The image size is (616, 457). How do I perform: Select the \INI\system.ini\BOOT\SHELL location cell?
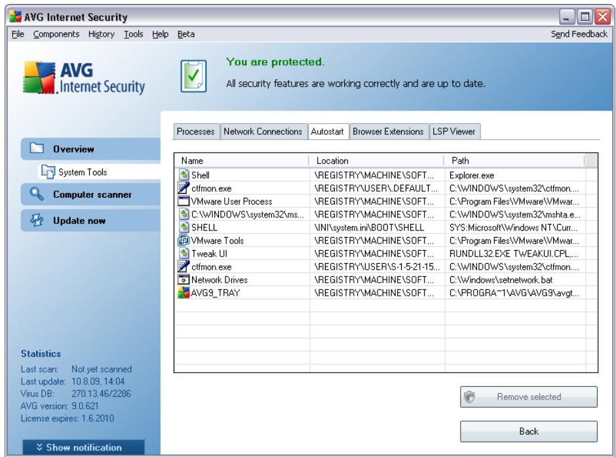377,227
